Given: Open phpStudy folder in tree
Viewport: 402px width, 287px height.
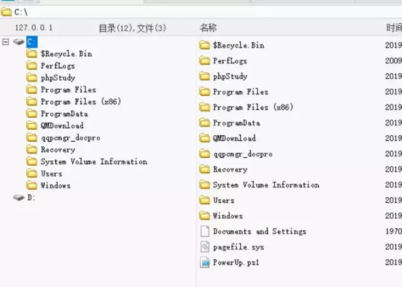Looking at the screenshot, I should tap(58, 78).
